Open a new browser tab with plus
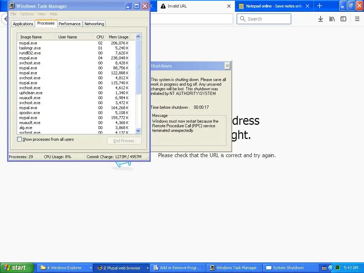The width and height of the screenshot is (364, 273). tap(320, 6)
